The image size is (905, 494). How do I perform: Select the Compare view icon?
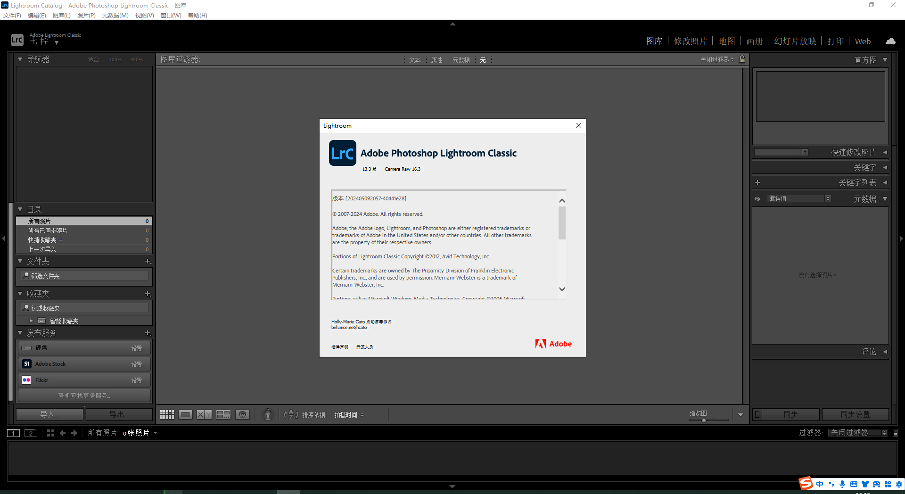204,414
